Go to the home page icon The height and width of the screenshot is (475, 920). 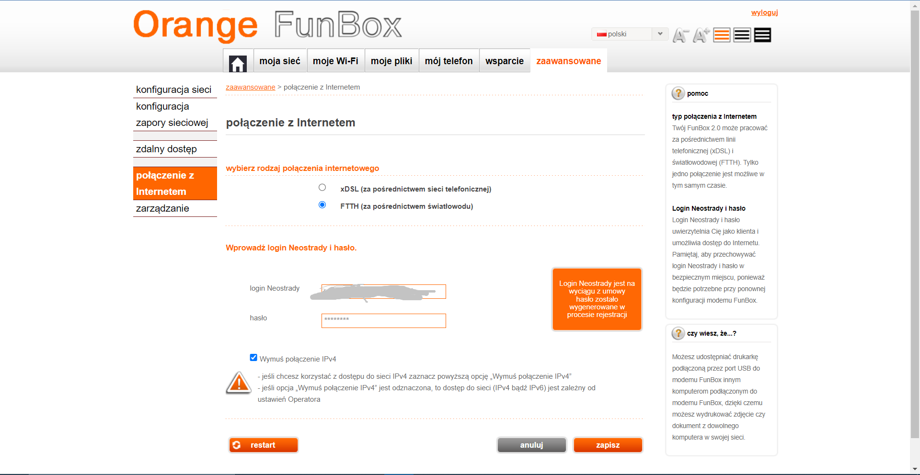click(x=238, y=63)
